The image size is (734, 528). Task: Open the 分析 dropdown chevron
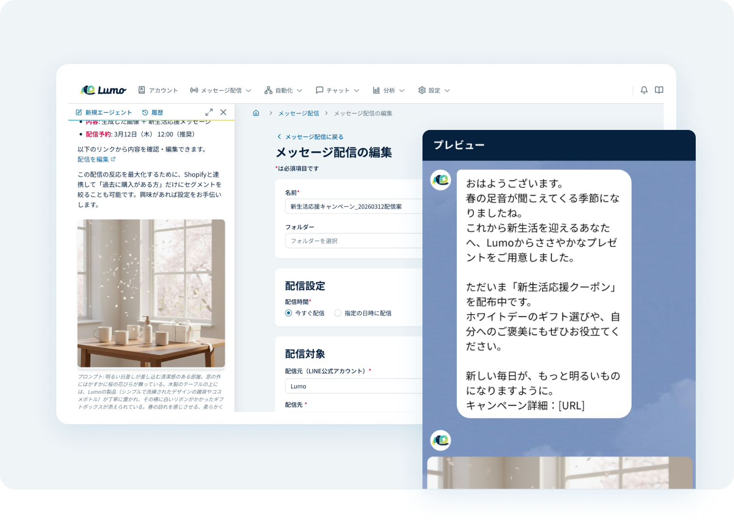pos(402,90)
